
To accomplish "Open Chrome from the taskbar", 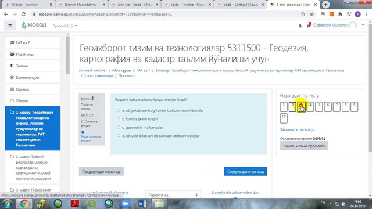I will coord(24,204).
